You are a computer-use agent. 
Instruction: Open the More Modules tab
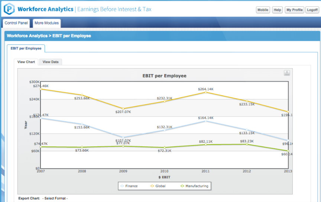46,23
